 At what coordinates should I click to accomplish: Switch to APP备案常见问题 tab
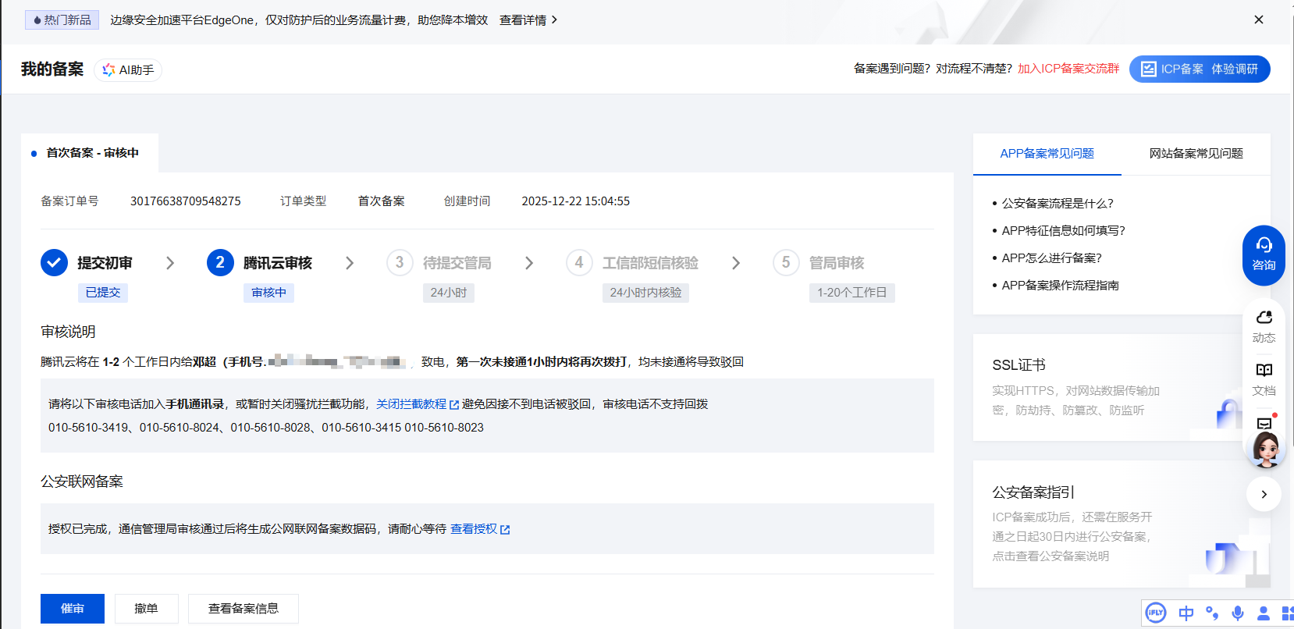(1047, 154)
